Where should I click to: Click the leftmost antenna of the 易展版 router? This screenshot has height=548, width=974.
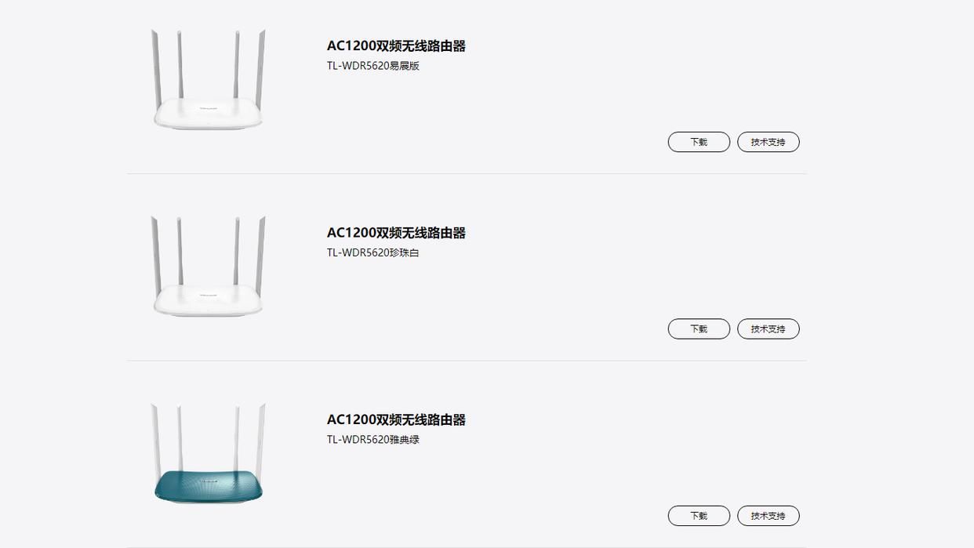(155, 71)
